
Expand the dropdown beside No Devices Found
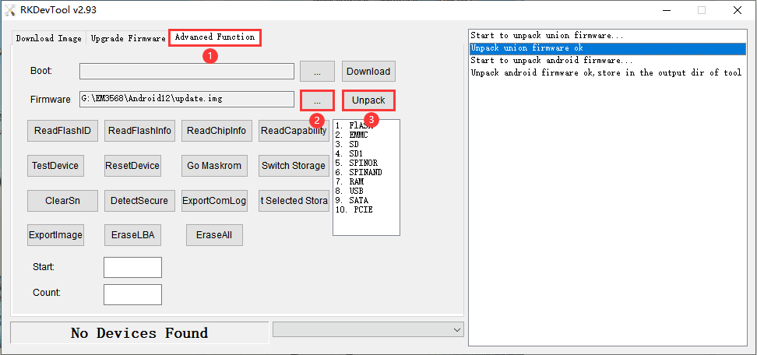(x=456, y=330)
